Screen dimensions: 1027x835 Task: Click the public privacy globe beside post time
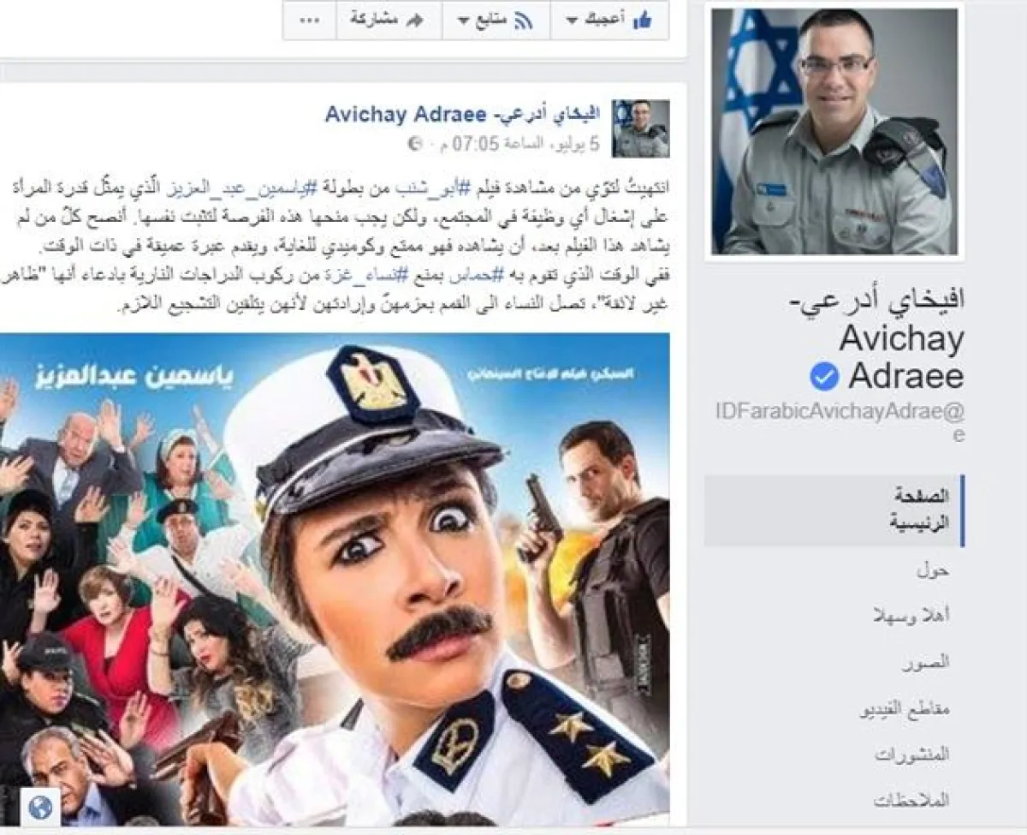coord(415,143)
